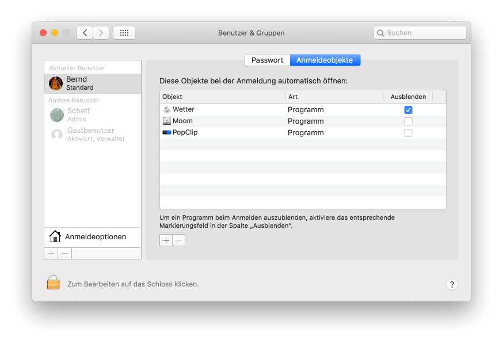The image size is (503, 344).
Task: Click the Wetter app icon in list
Action: (x=167, y=109)
